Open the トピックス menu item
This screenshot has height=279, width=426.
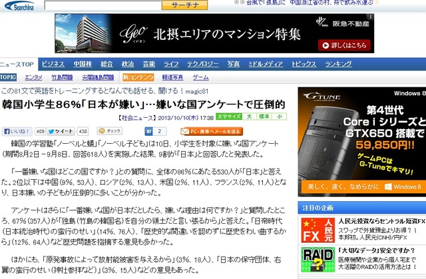pos(304,64)
